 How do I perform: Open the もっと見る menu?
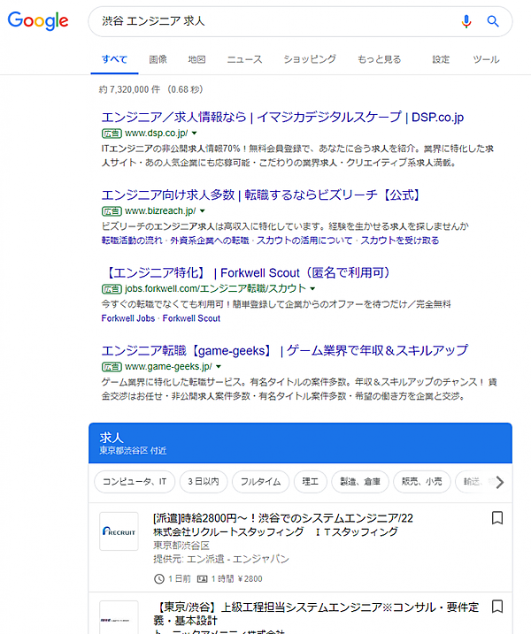tap(380, 59)
